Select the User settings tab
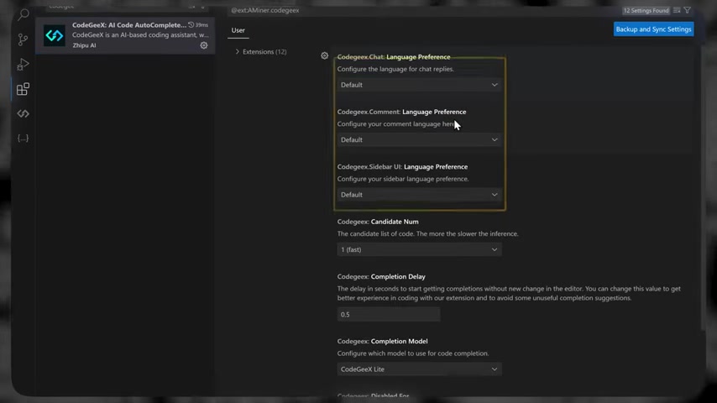This screenshot has height=403, width=717. [x=238, y=30]
